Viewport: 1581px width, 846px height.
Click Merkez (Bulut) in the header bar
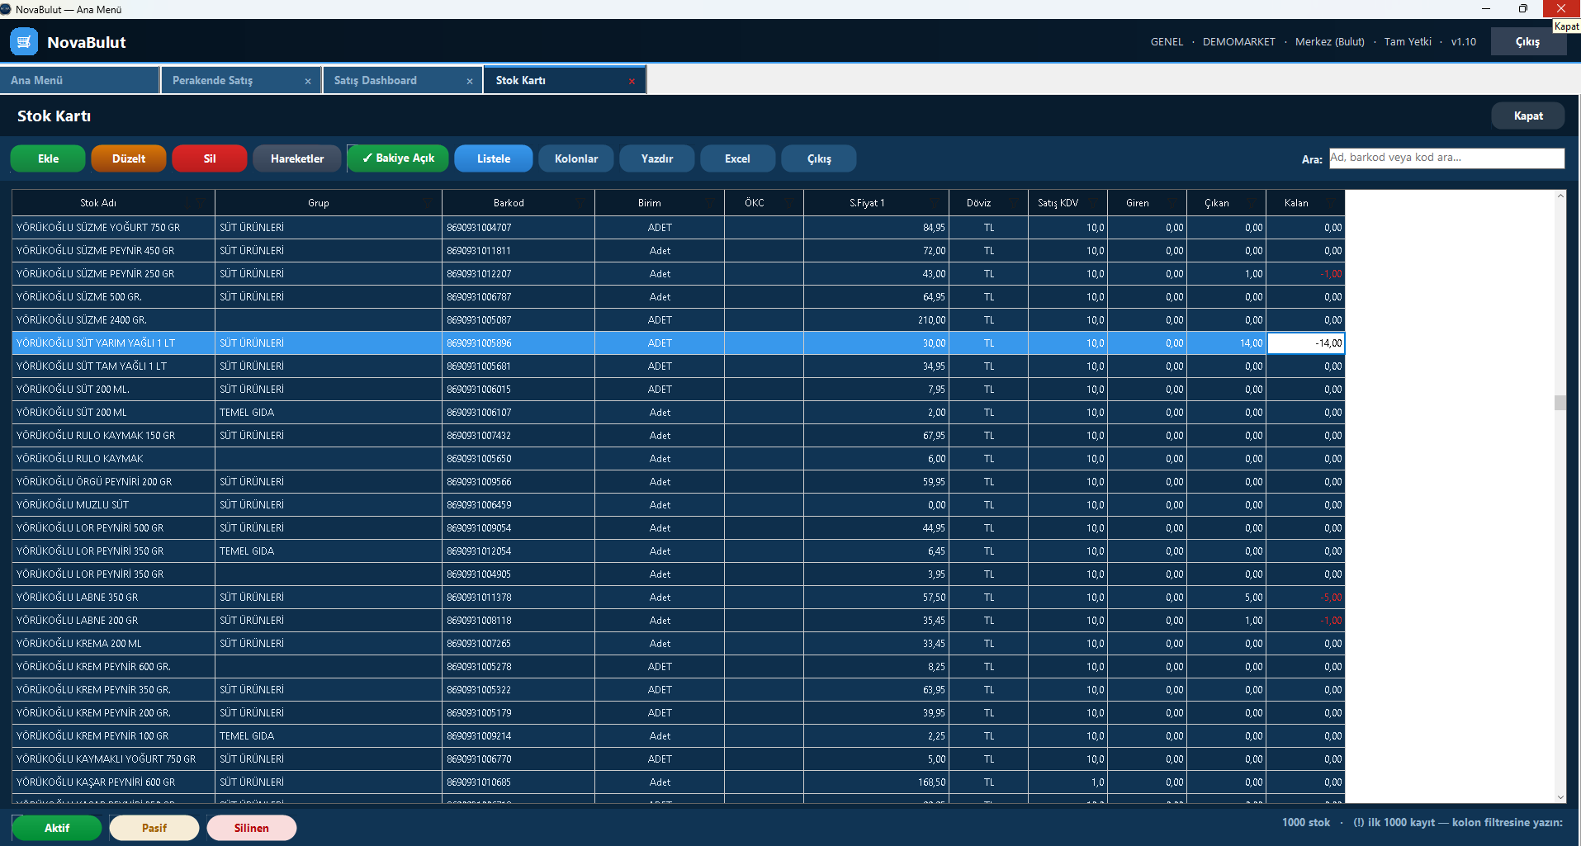1329,41
